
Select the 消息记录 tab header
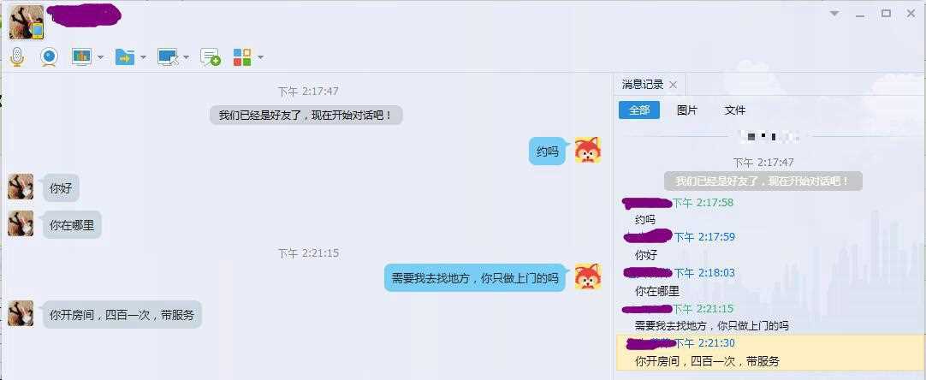tap(643, 85)
